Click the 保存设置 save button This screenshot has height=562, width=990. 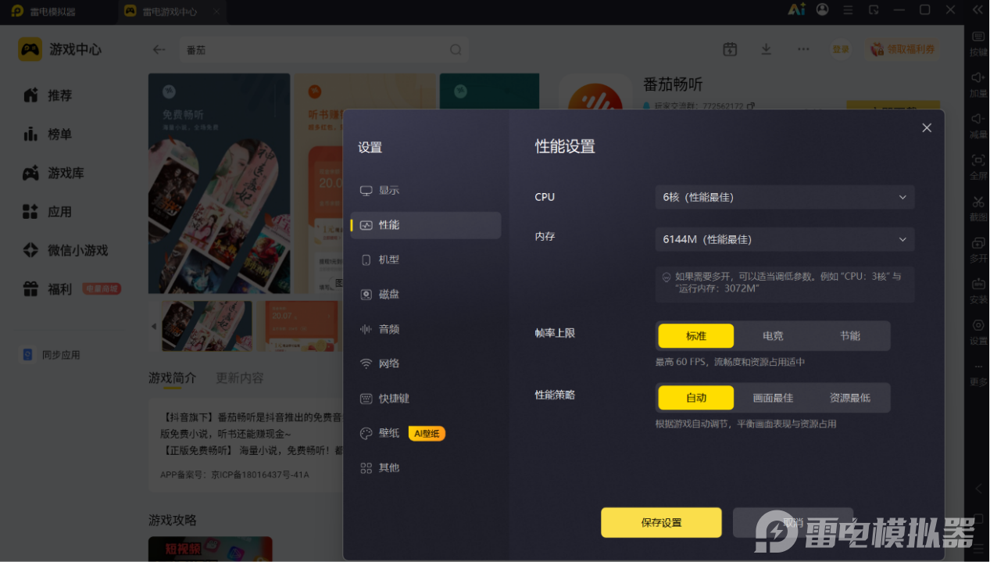661,522
